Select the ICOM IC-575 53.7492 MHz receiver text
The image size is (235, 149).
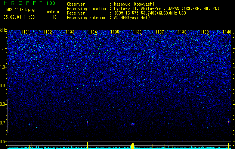click(150, 13)
